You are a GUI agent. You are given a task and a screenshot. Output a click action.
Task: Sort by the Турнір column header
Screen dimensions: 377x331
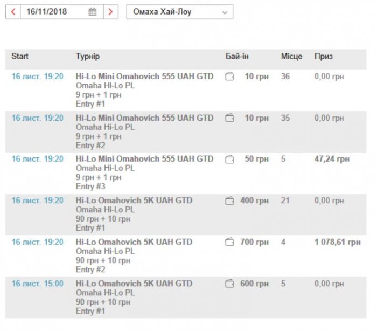click(87, 56)
